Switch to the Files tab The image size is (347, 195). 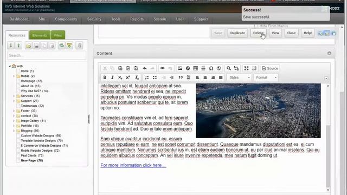point(58,35)
